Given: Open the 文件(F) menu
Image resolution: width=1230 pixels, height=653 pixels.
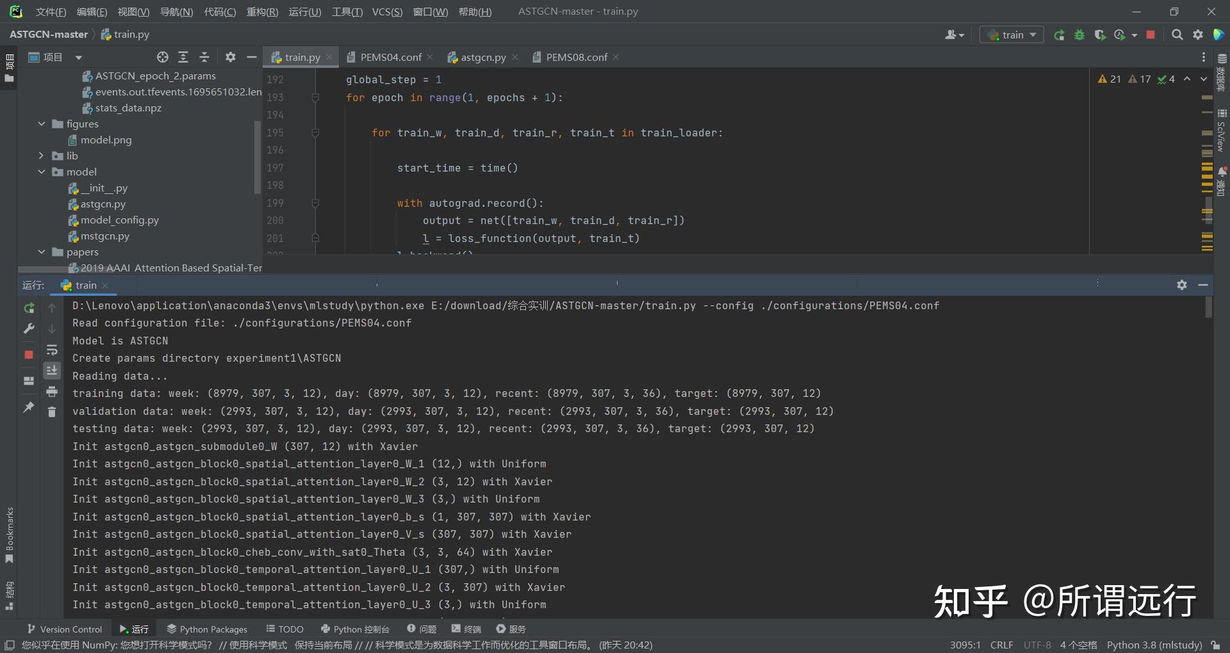Looking at the screenshot, I should tap(51, 12).
